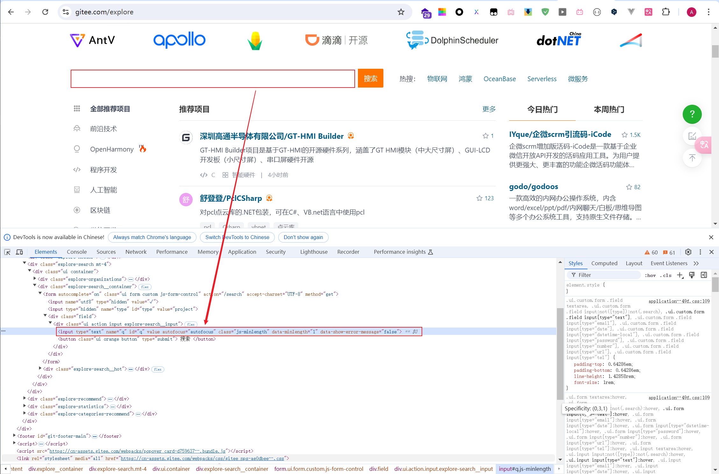The height and width of the screenshot is (474, 719).
Task: Open the Chrome extensions puzzle icon
Action: (x=666, y=12)
